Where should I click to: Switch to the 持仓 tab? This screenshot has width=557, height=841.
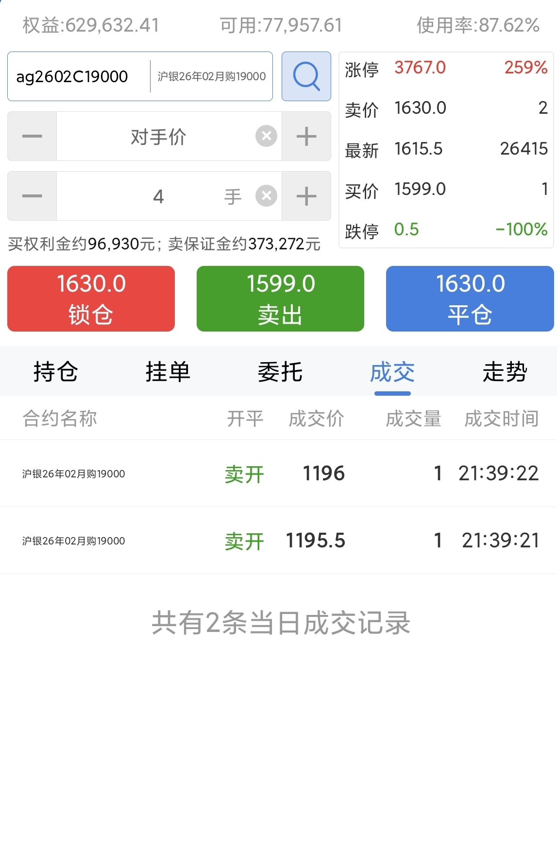[56, 372]
